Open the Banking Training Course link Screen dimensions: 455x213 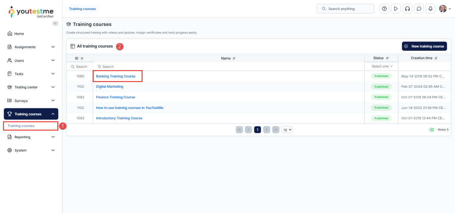[116, 76]
